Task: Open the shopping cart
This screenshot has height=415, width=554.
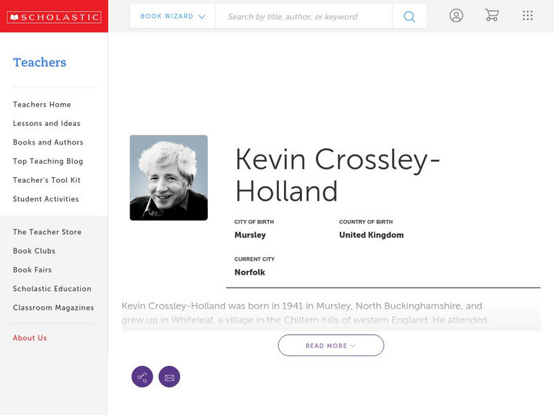Action: click(x=492, y=16)
